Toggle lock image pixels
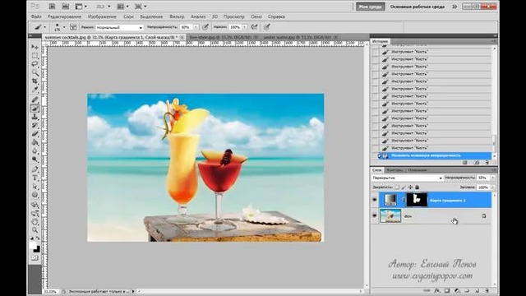Screen dimensions: 526x296 pos(404,187)
